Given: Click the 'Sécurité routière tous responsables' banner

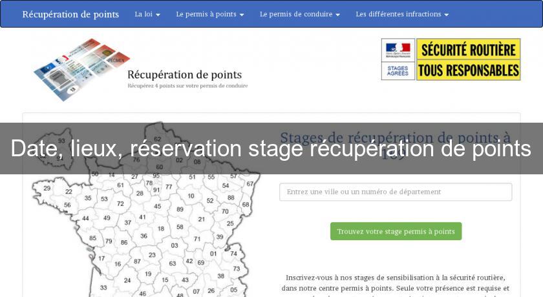Looking at the screenshot, I should [x=468, y=59].
